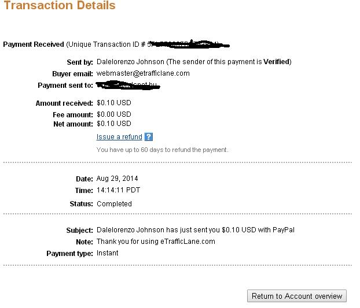Click the Instant payment type value
This screenshot has height=308, width=360.
pyautogui.click(x=107, y=253)
